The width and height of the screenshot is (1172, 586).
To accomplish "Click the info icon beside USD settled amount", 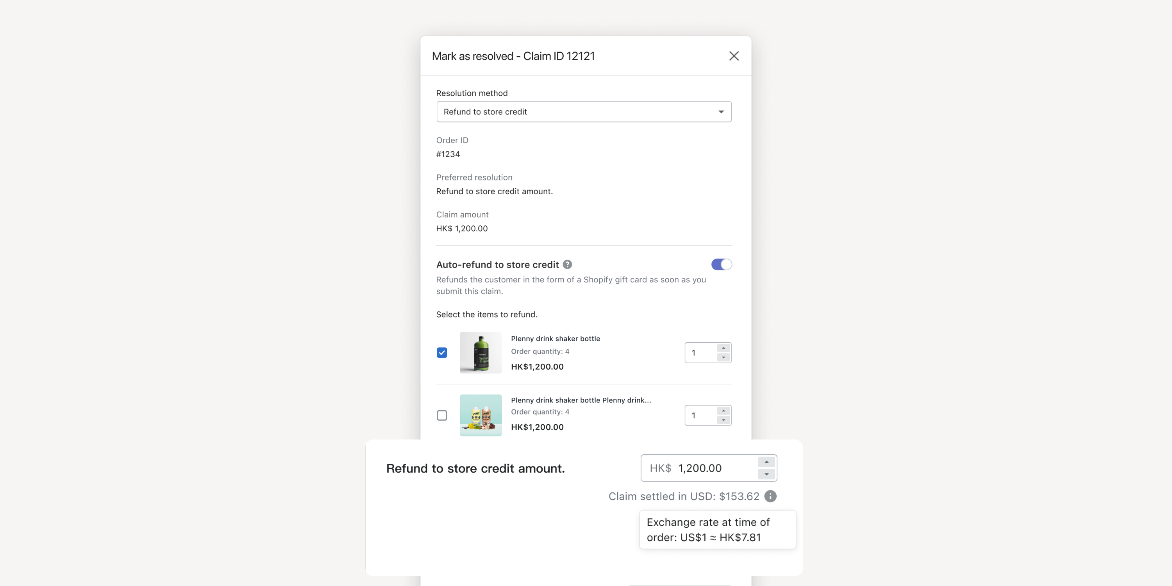I will [770, 496].
